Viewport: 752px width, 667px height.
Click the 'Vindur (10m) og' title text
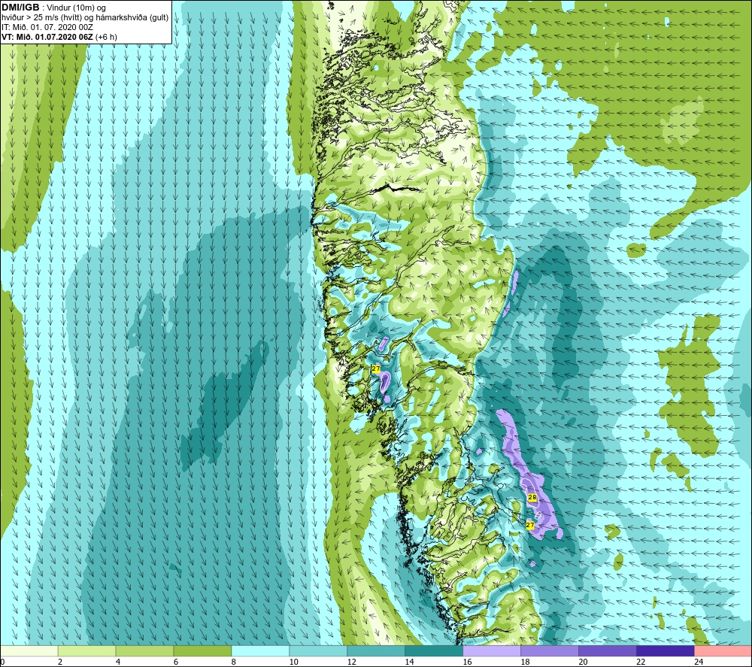[x=75, y=8]
